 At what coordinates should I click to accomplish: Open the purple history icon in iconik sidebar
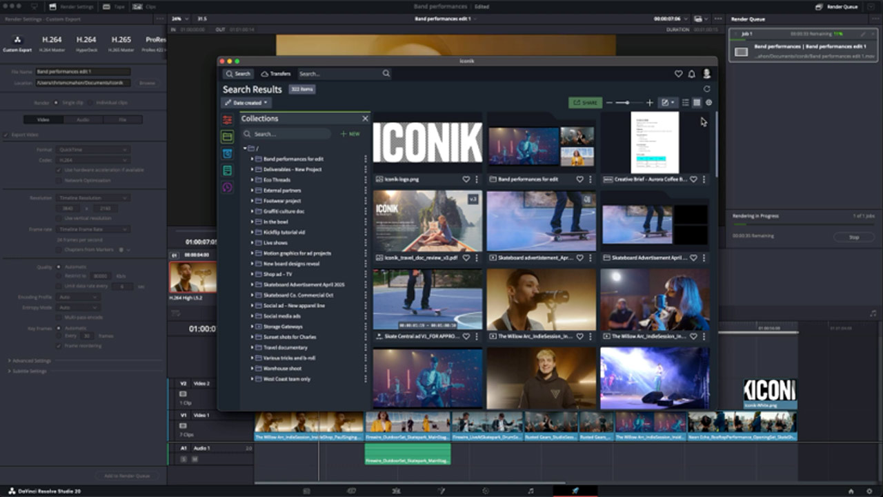pyautogui.click(x=227, y=187)
